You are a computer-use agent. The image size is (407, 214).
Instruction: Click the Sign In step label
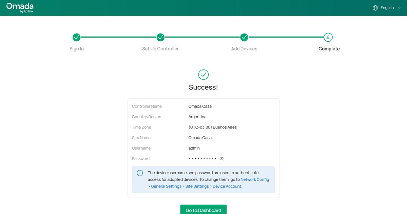[77, 49]
